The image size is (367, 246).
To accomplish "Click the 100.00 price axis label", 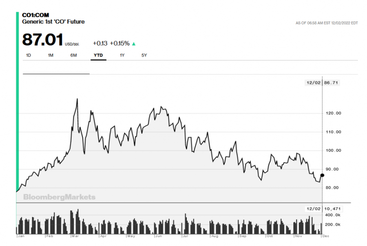I will coord(333,151).
